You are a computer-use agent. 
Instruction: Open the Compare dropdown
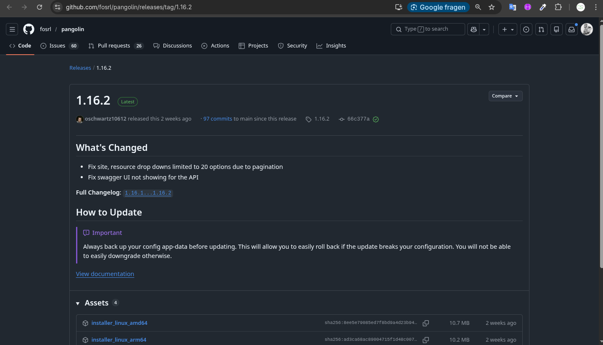coord(505,96)
